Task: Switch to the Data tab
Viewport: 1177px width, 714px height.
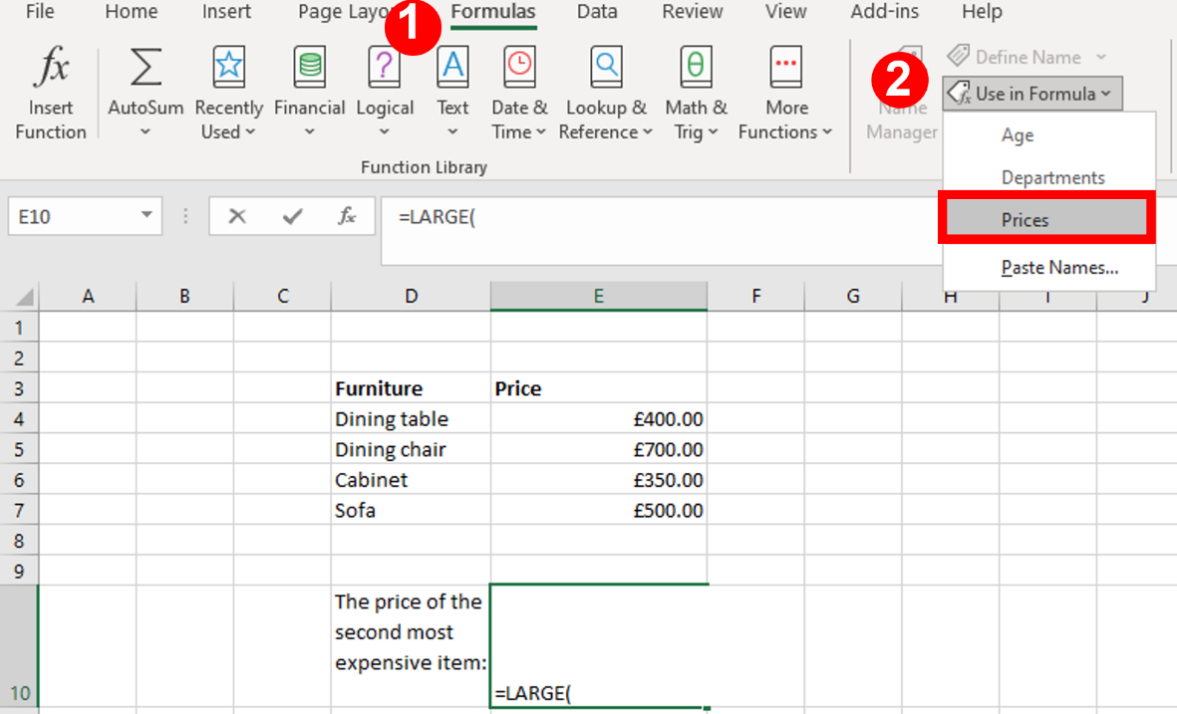Action: pyautogui.click(x=597, y=13)
